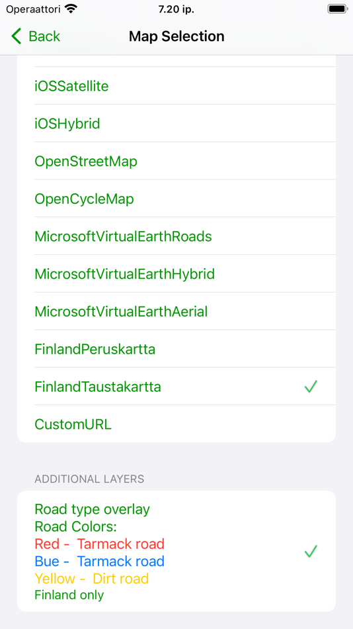Tap the FinlandTaustakartta row
The height and width of the screenshot is (629, 353).
[176, 386]
